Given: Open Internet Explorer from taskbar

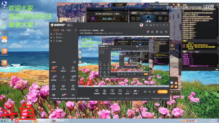Looking at the screenshot, I should [x=10, y=121].
